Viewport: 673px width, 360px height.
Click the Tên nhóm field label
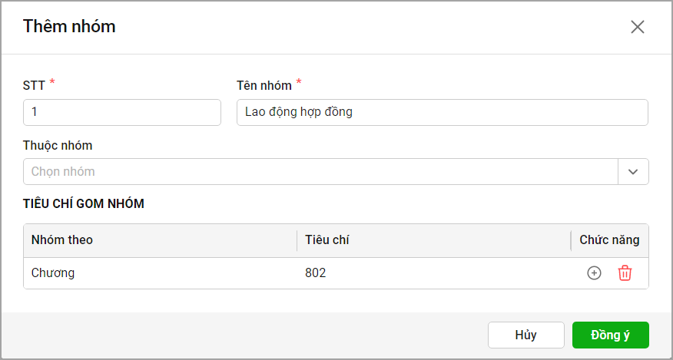(x=264, y=85)
